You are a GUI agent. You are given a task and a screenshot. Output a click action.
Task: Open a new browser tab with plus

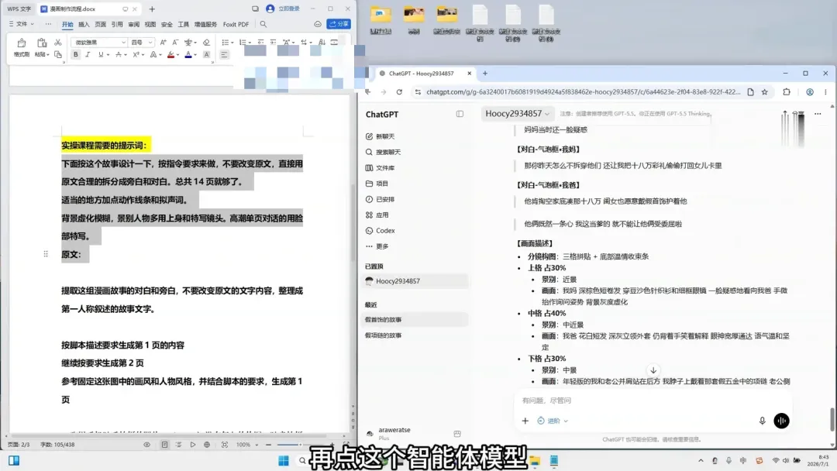click(x=484, y=73)
